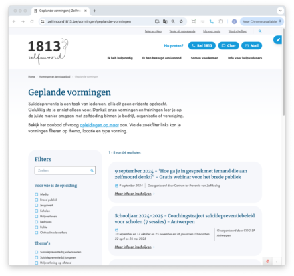Image resolution: width=294 pixels, height=276 pixels.
Task: Click 'Info voor media' top link
Action: 212,31
